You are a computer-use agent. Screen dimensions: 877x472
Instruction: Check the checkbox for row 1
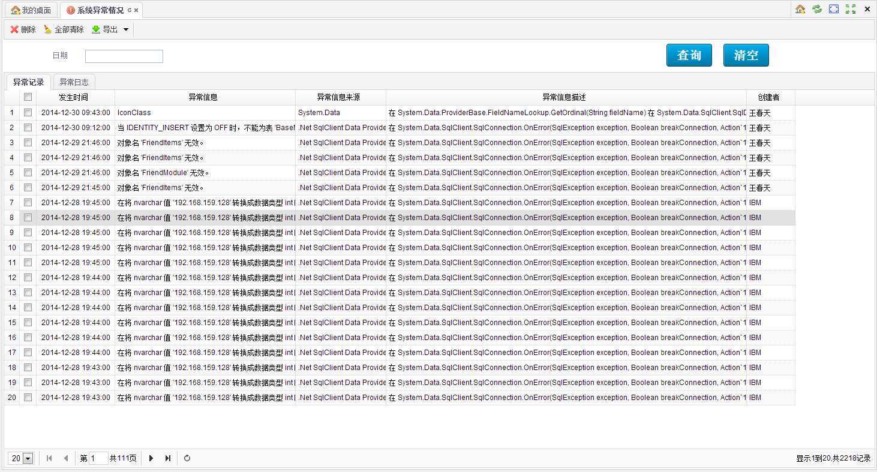coord(28,112)
